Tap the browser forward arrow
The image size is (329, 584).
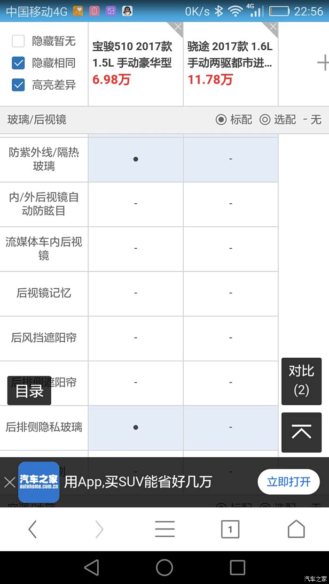(x=99, y=529)
